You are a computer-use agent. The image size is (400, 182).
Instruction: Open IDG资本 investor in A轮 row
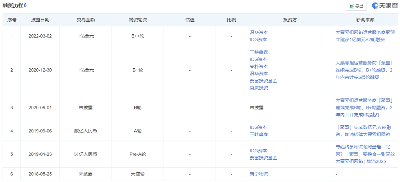point(259,127)
